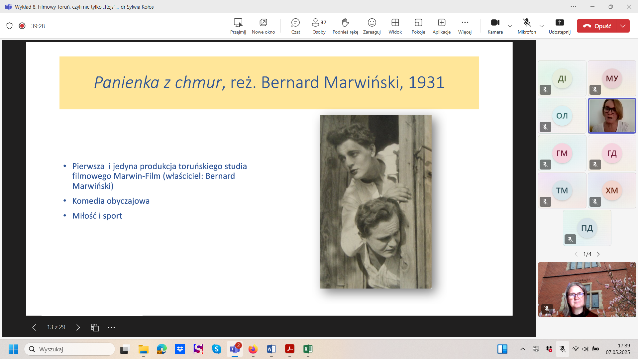
Task: Click the Wyszukaj taskbar search field
Action: (x=70, y=349)
